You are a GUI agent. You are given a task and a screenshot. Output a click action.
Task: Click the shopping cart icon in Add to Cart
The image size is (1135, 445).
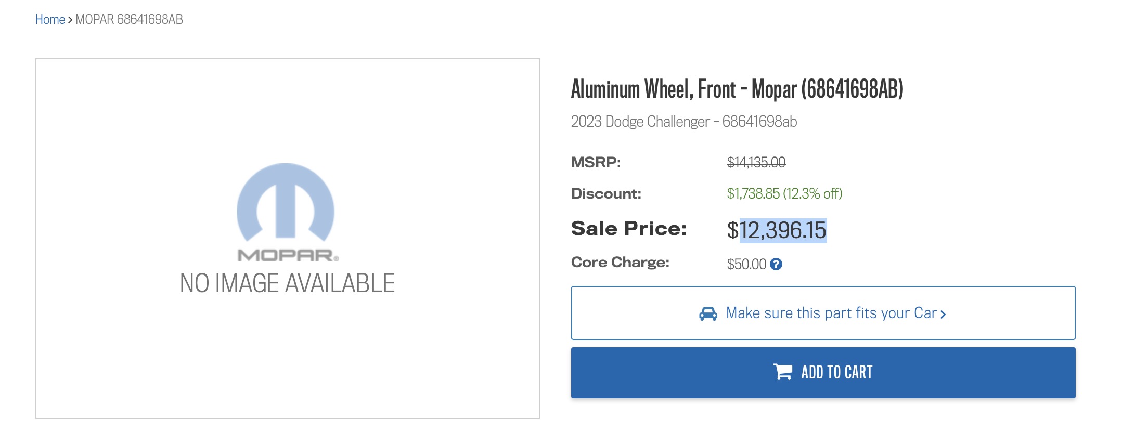tap(783, 372)
